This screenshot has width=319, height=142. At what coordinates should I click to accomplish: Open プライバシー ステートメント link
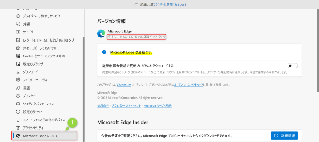pyautogui.click(x=126, y=106)
